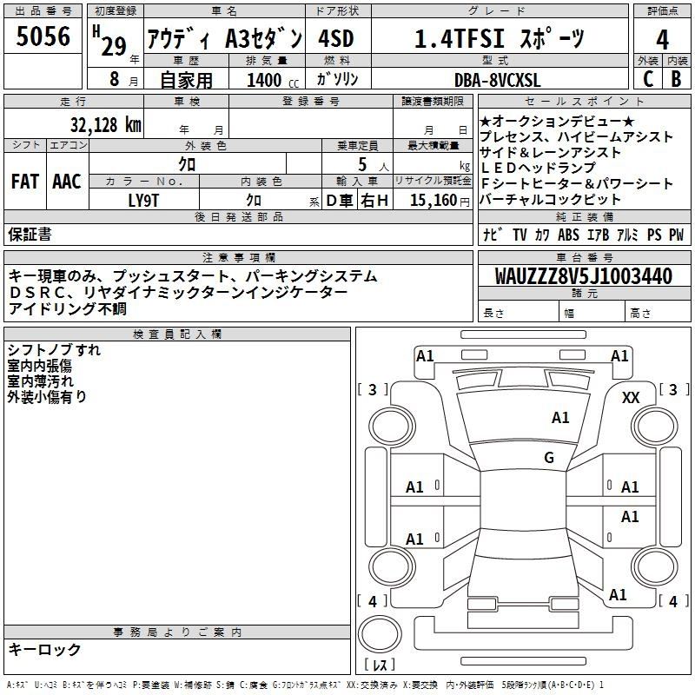
Task: Click the 検査員記入欄 section header
Action: click(x=176, y=334)
